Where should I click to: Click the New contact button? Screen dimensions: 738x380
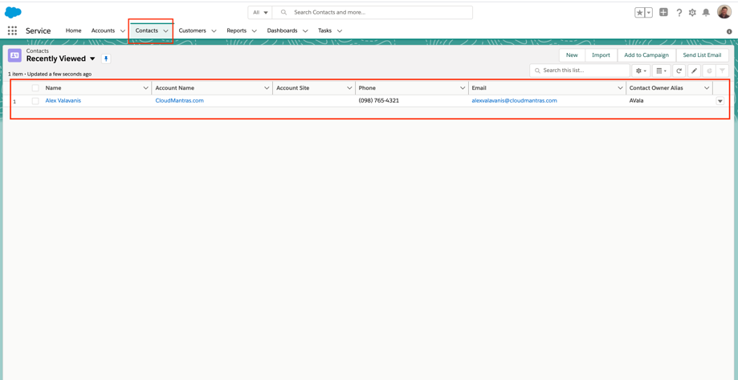pos(571,55)
